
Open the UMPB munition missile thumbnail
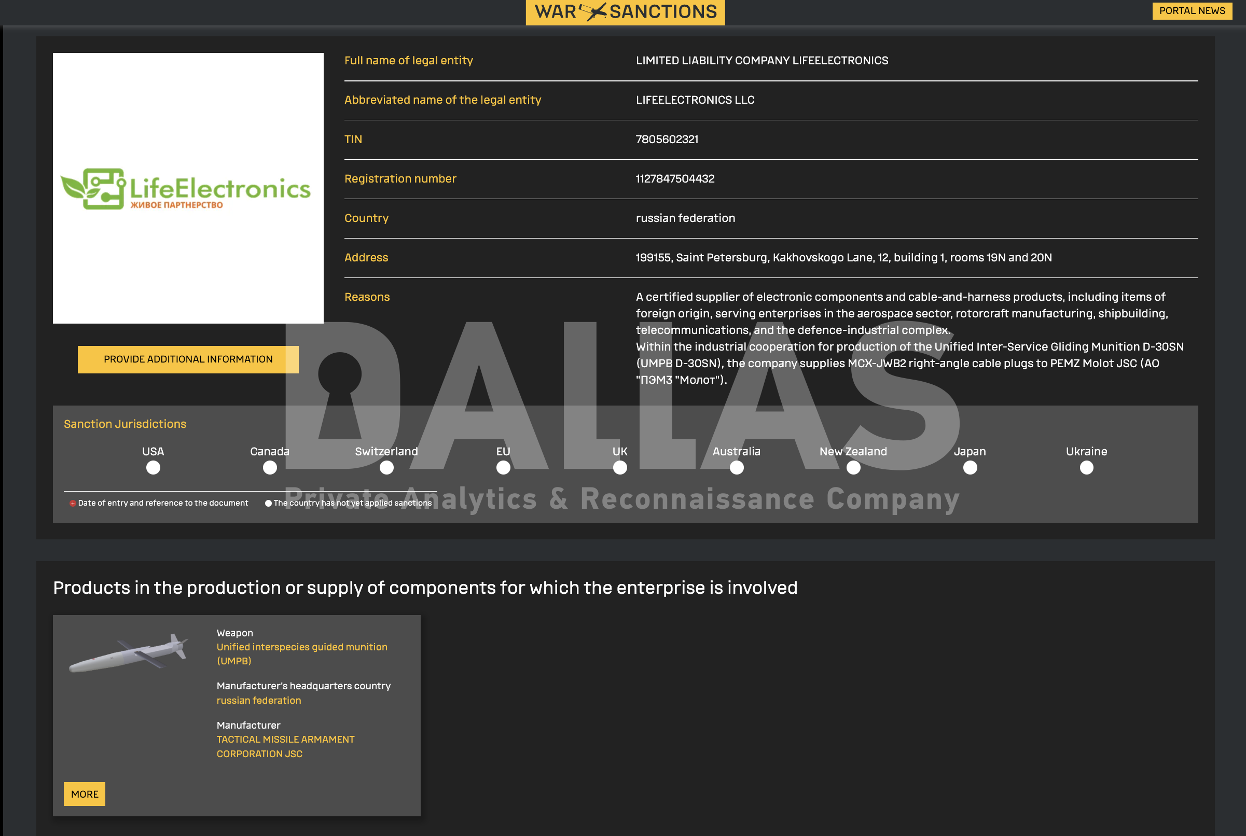click(129, 654)
